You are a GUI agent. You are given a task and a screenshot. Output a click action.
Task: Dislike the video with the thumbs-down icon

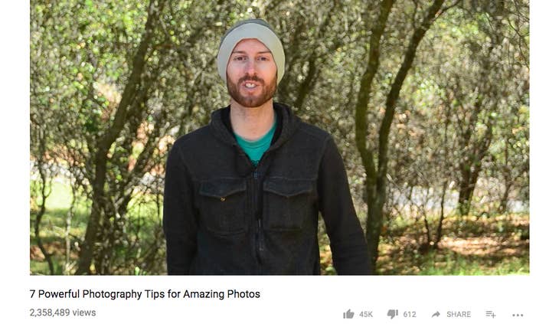tap(392, 314)
